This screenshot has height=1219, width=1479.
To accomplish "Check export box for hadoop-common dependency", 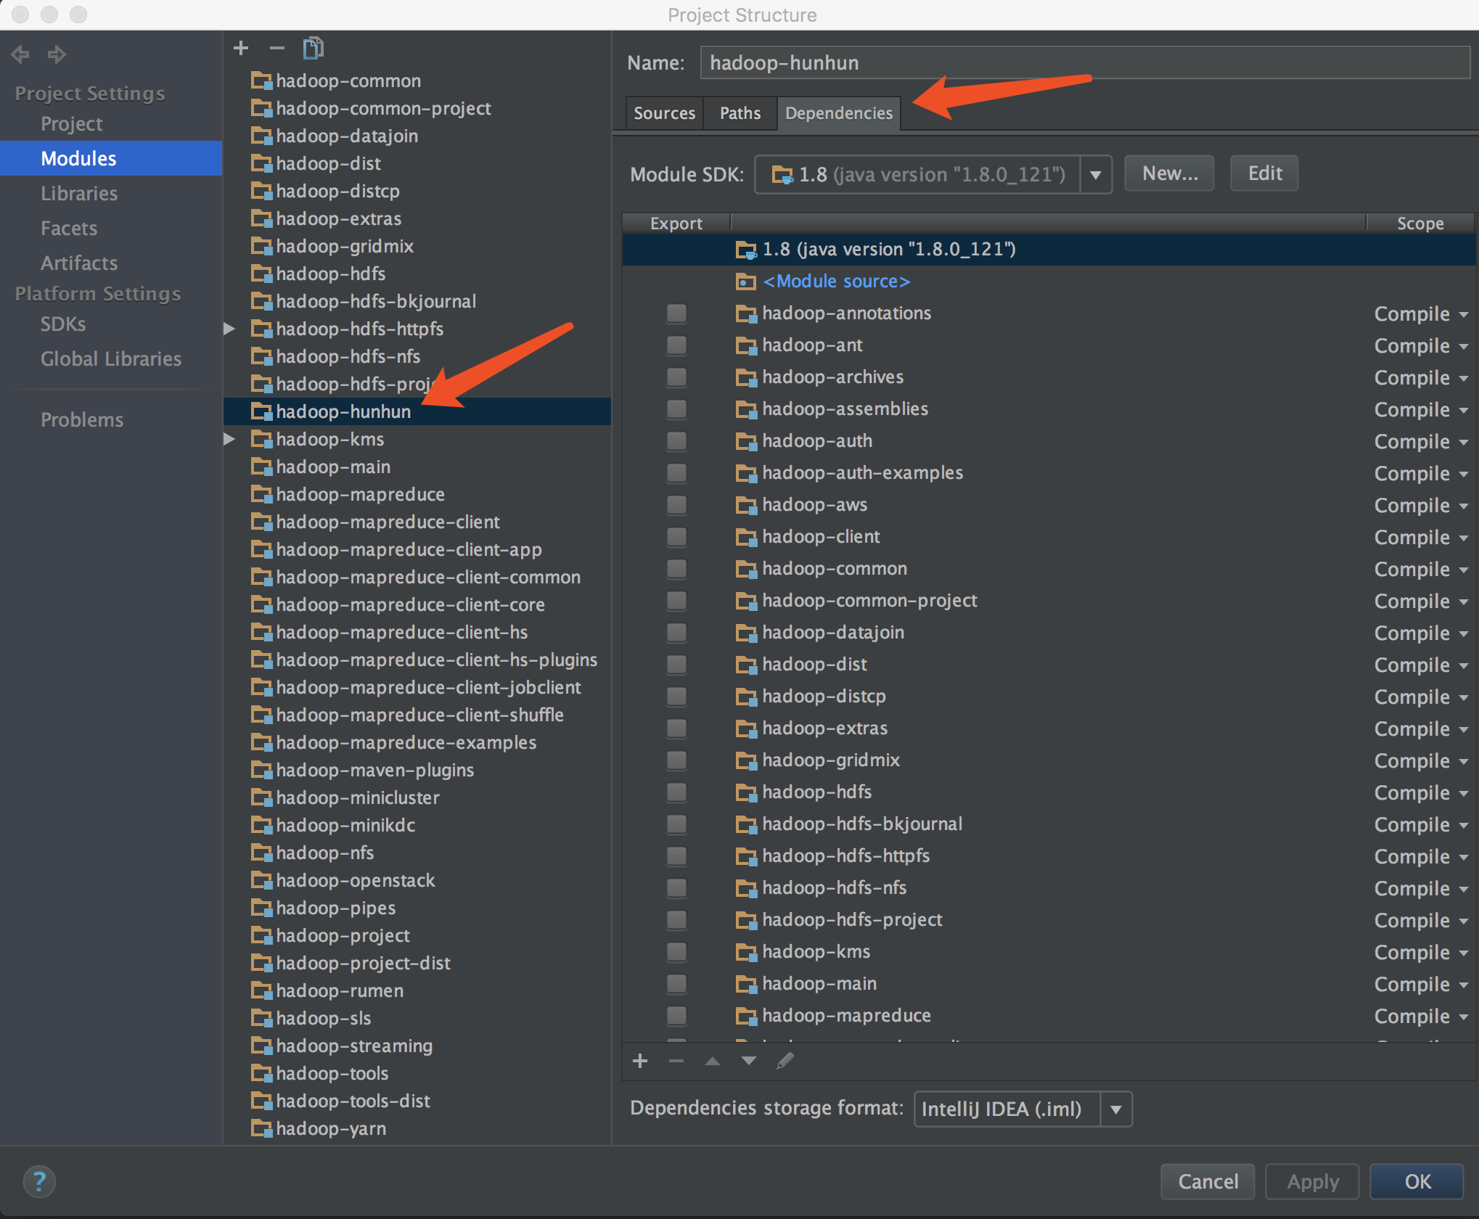I will (x=676, y=569).
